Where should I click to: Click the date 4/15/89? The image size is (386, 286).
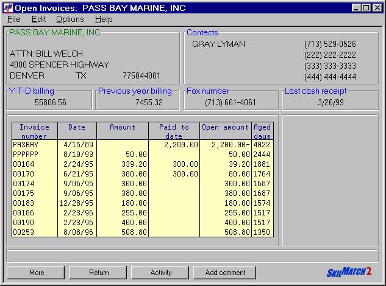78,145
